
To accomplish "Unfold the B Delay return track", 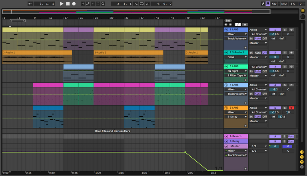I will click(x=226, y=141).
